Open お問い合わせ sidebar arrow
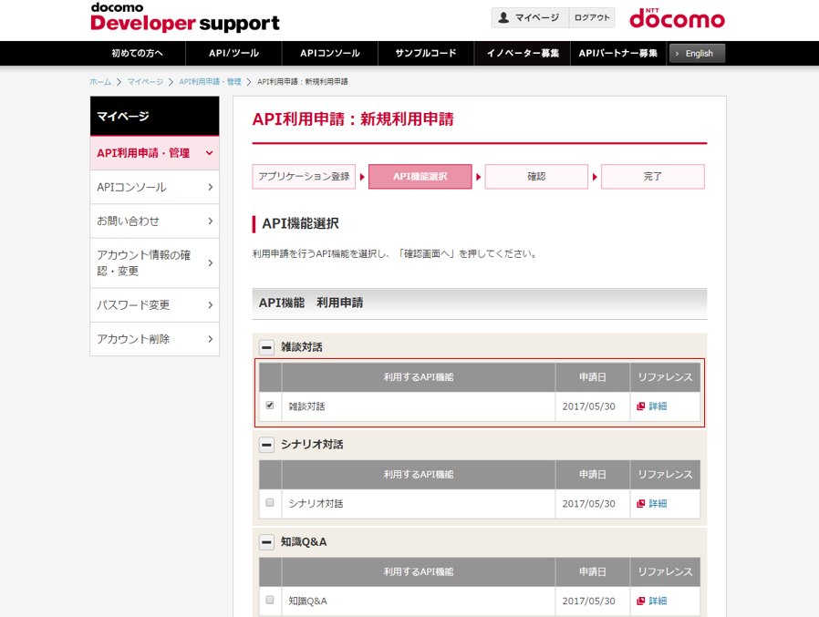This screenshot has height=617, width=819. (x=210, y=221)
